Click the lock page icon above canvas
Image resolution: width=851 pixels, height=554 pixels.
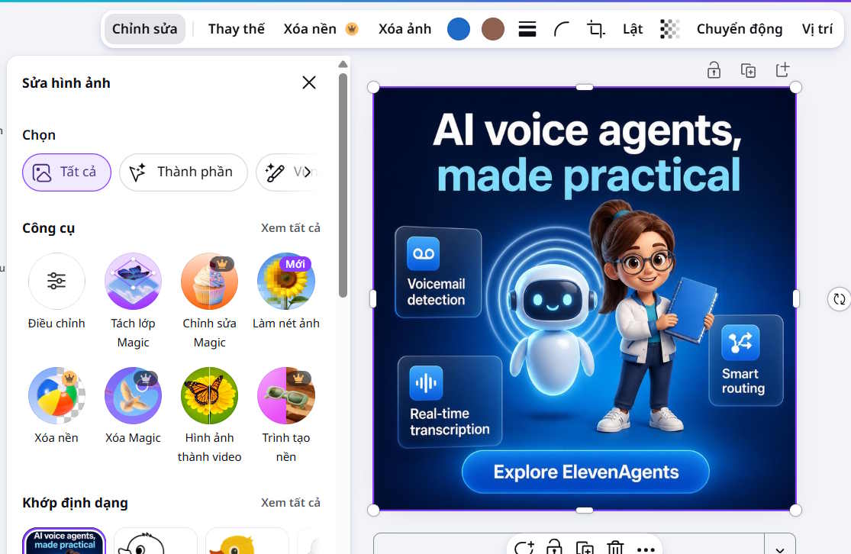pos(714,70)
